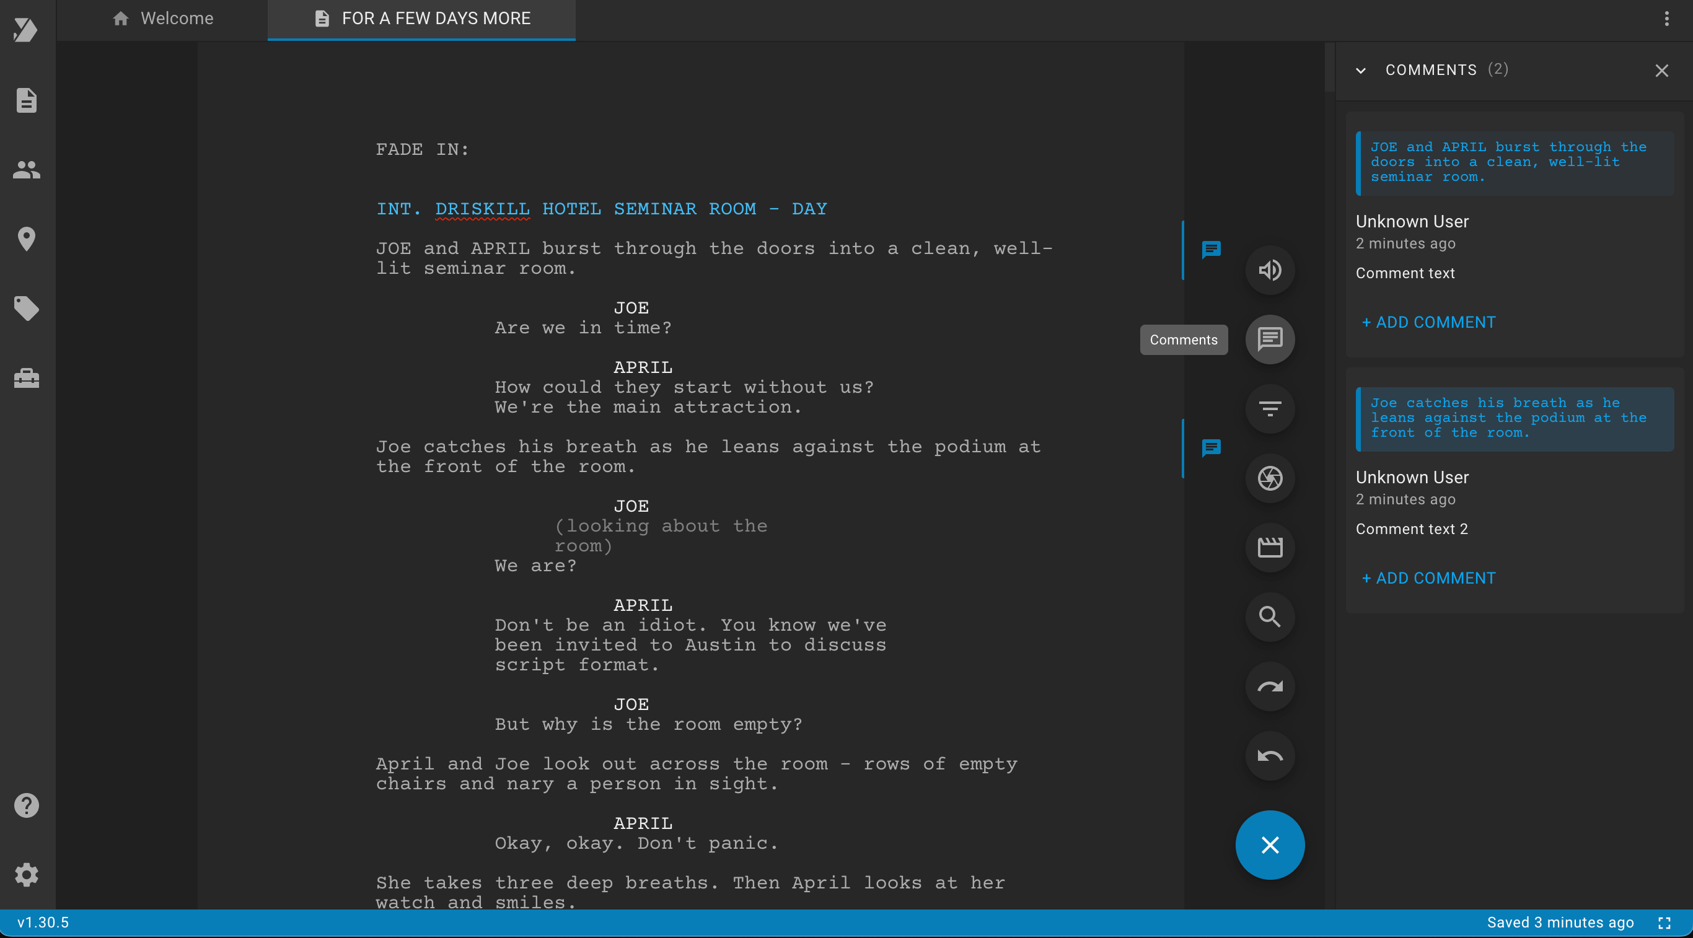
Task: Collapse the COMMENTS section chevron
Action: click(1360, 70)
